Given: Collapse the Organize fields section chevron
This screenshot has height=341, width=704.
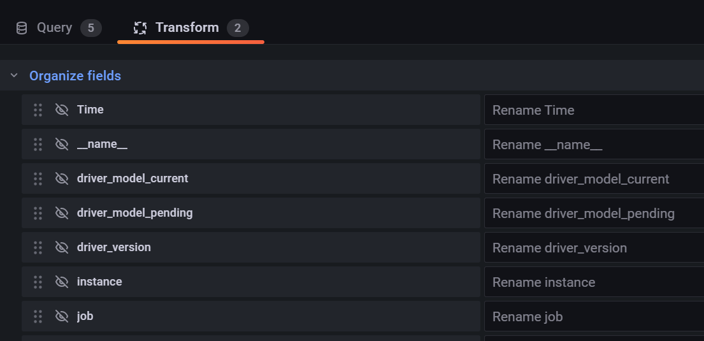Looking at the screenshot, I should tap(14, 75).
